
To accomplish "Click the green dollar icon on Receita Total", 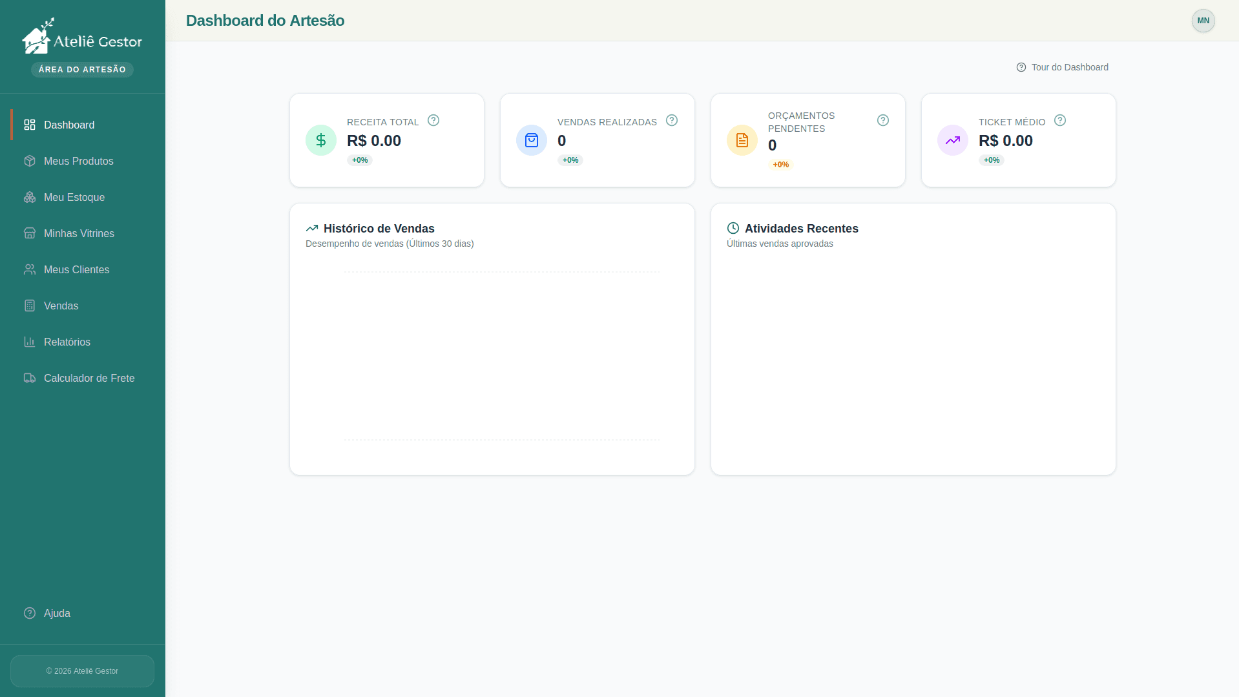I will click(320, 140).
